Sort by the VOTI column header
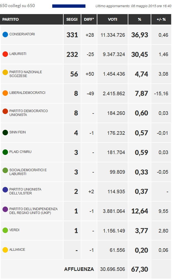The image size is (172, 280). click(113, 20)
